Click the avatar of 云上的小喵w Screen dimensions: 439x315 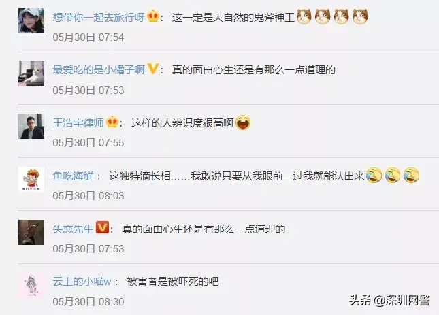[x=31, y=285]
